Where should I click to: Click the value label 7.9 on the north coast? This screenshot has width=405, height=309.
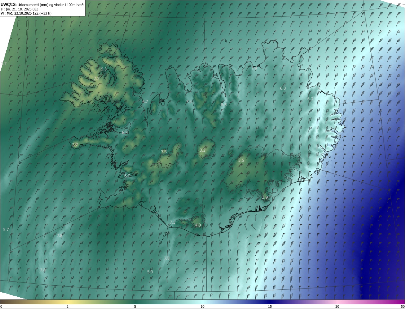(x=255, y=68)
